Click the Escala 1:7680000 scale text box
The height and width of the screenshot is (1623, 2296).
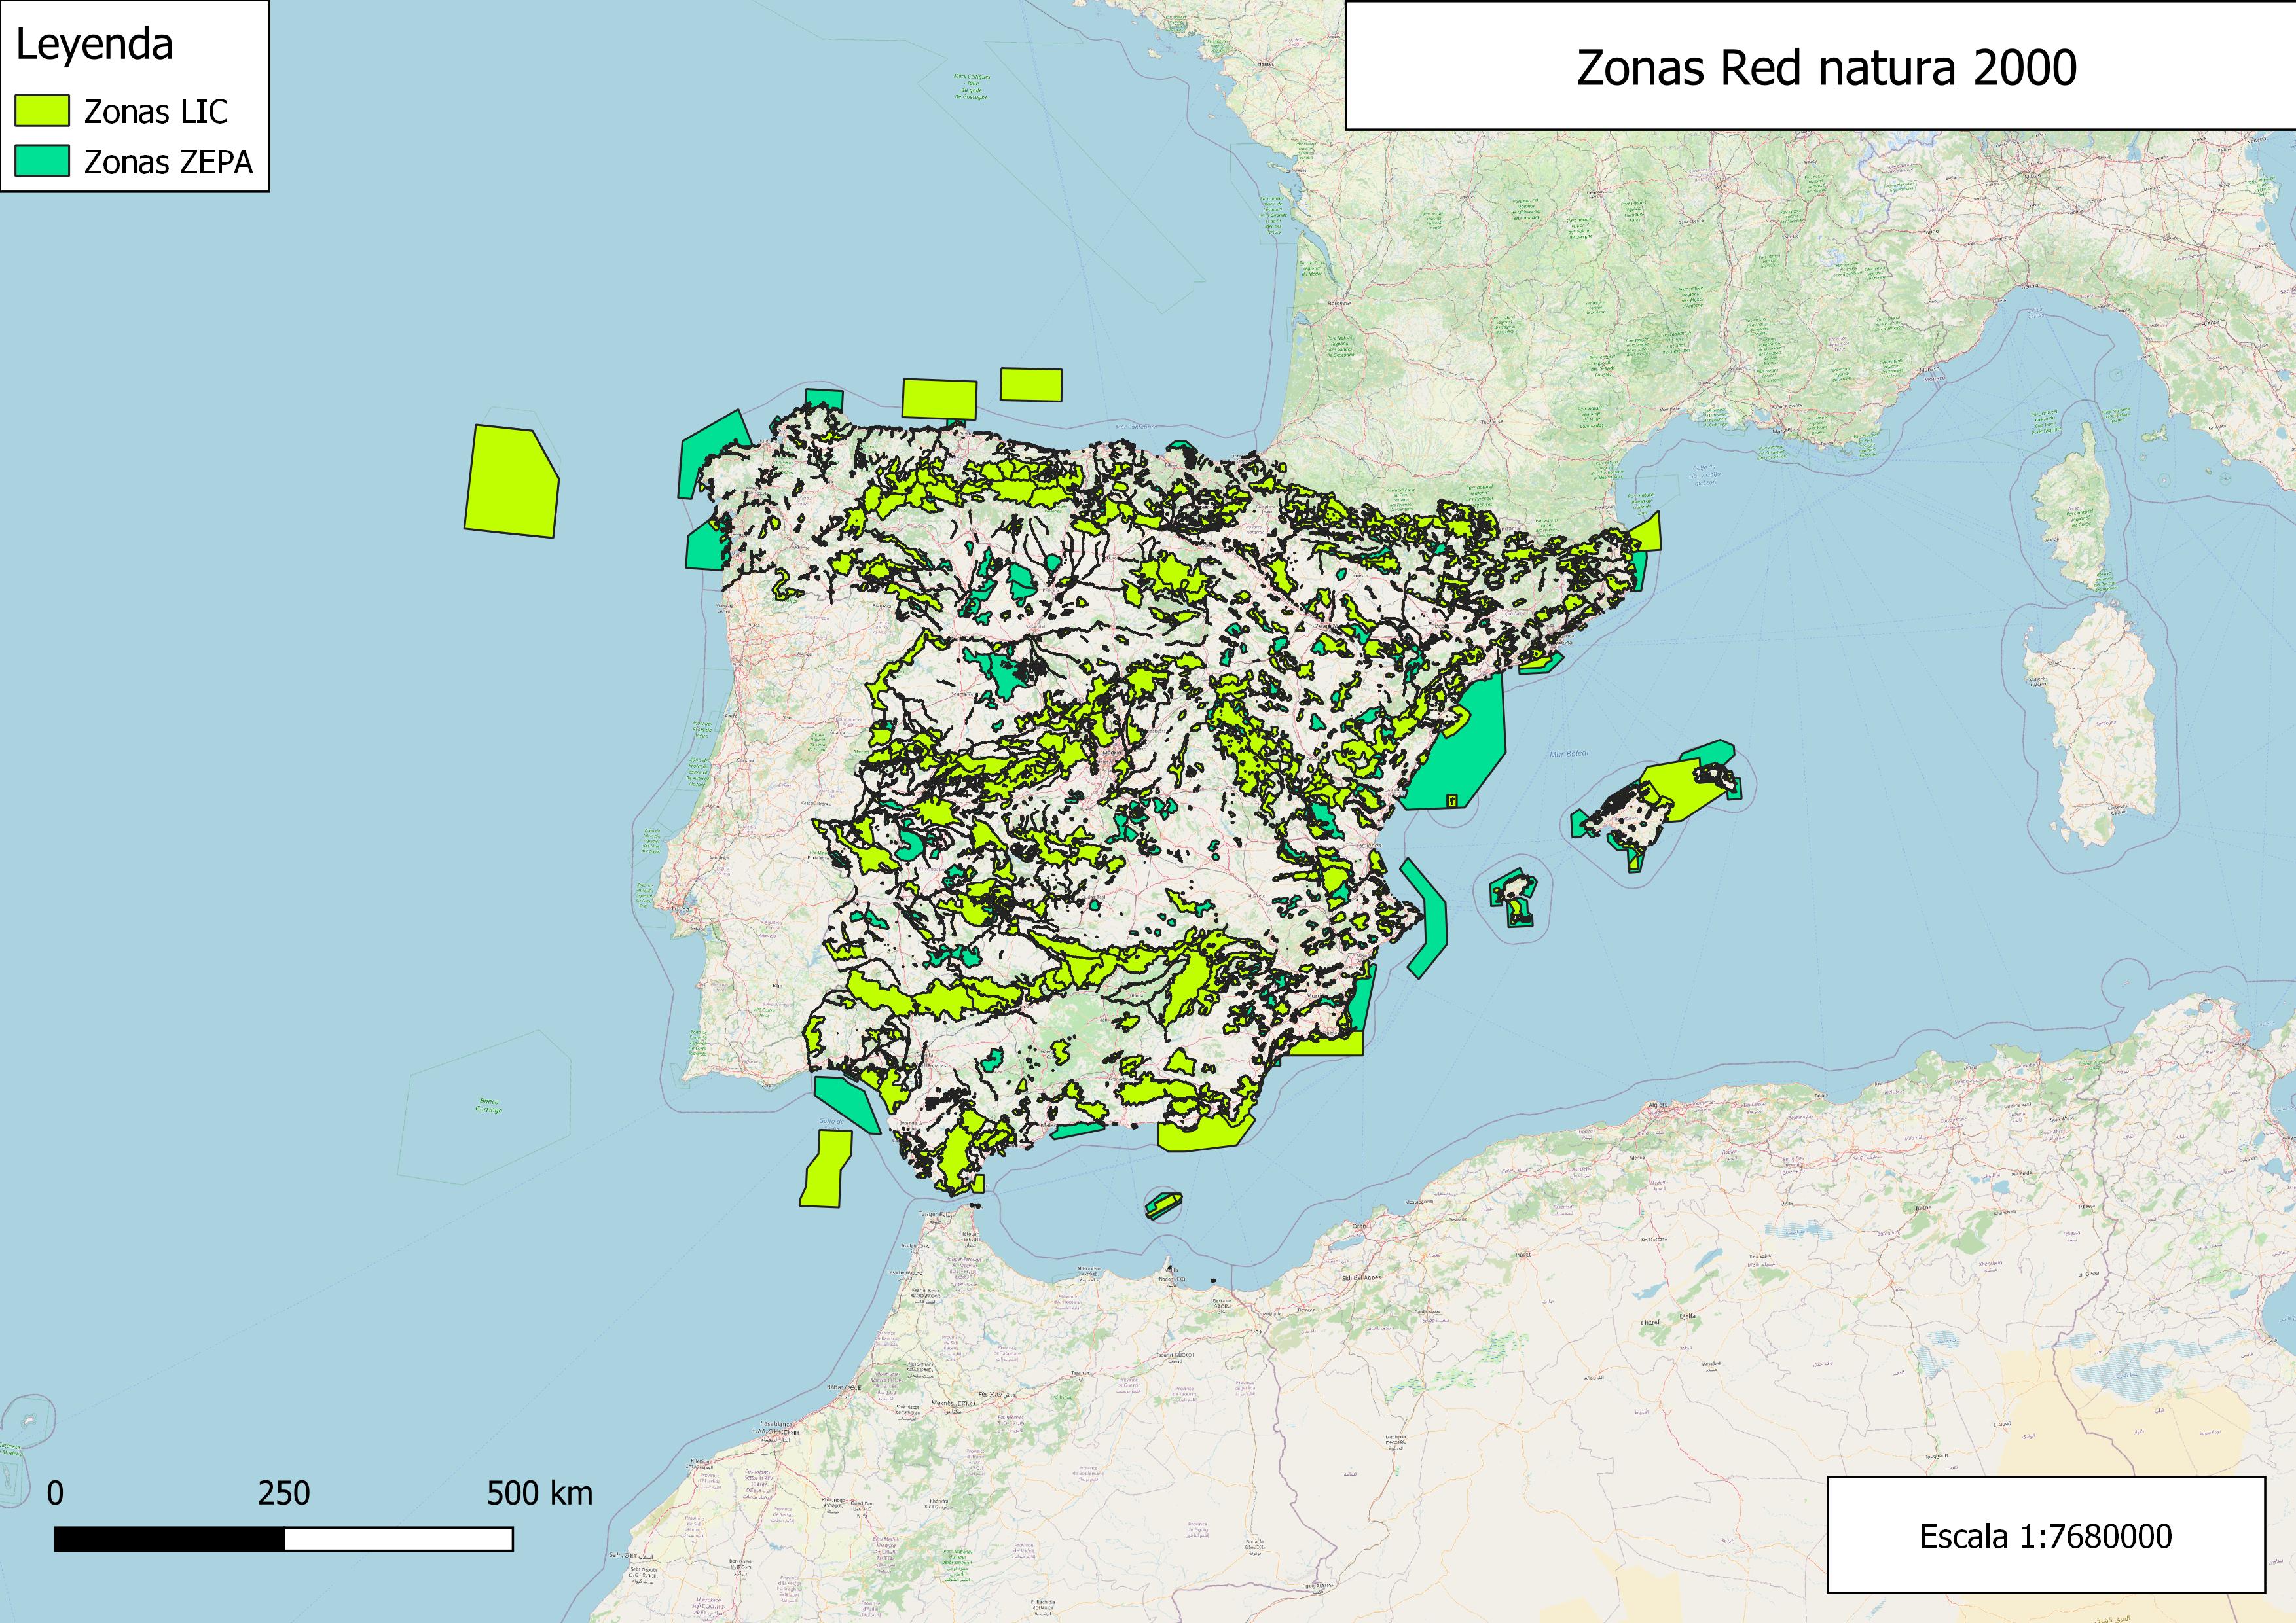pos(2045,1535)
